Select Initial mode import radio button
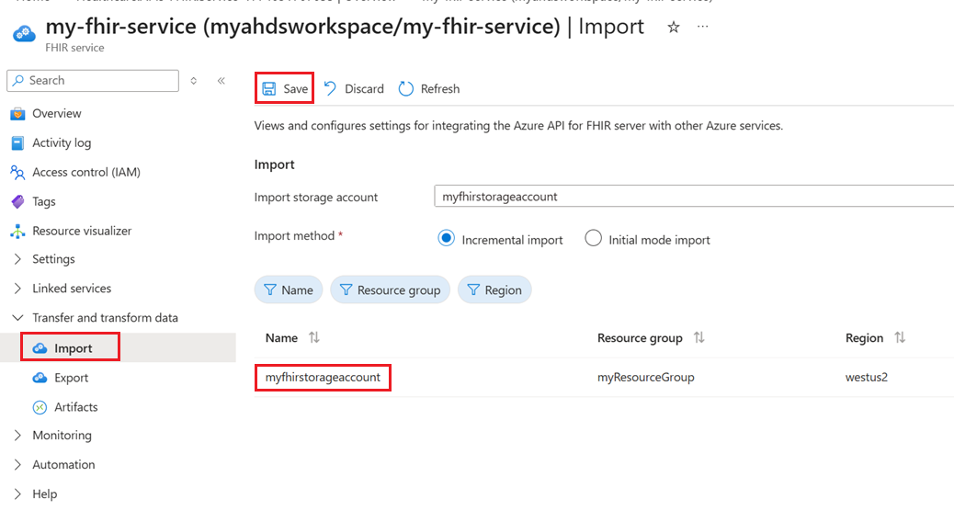 click(593, 239)
